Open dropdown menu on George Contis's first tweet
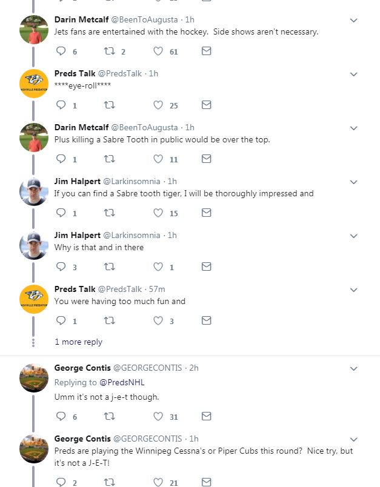This screenshot has height=487, width=380. point(353,368)
